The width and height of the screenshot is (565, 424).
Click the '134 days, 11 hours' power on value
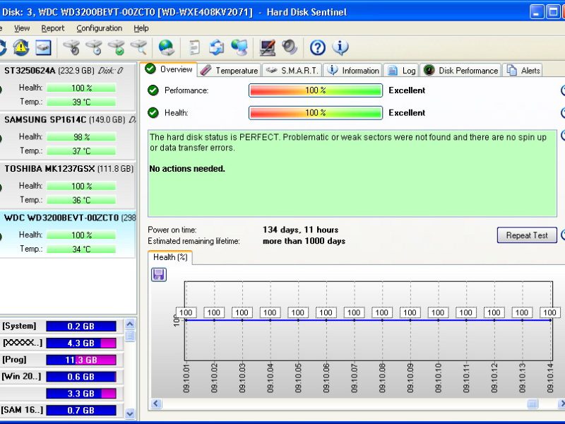[x=301, y=230]
